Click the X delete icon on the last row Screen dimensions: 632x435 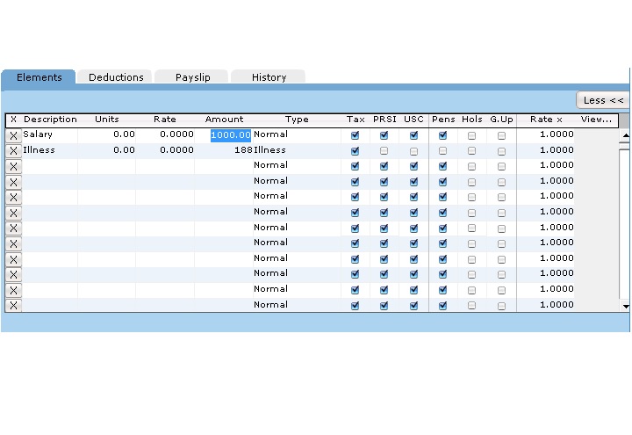point(13,306)
